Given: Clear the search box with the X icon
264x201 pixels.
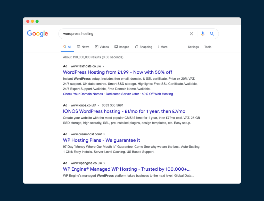Looking at the screenshot, I should click(191, 34).
